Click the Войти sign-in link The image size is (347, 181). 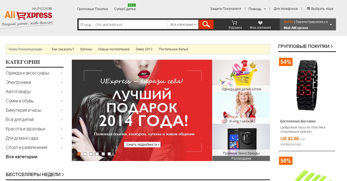(288, 22)
